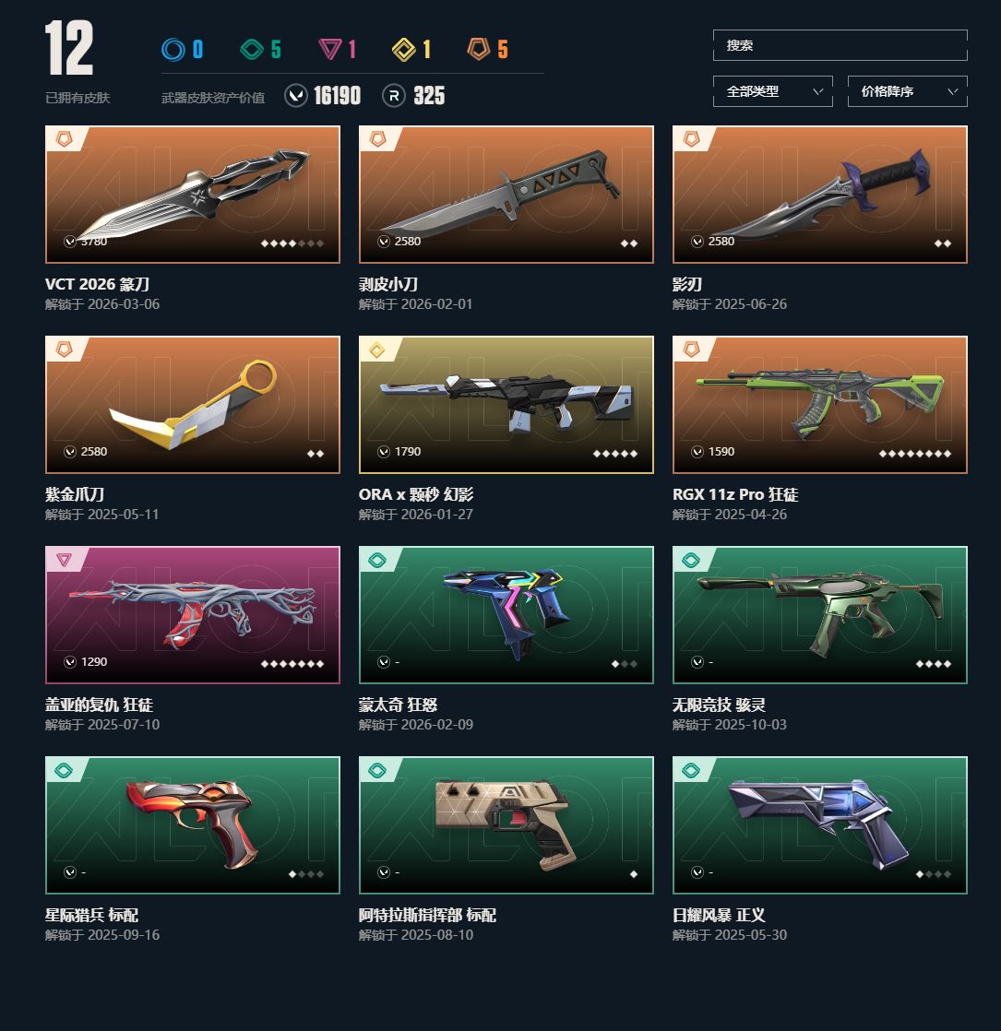This screenshot has width=1001, height=1031.
Task: Click the Valorant Points icon beside 16190
Action: (296, 96)
